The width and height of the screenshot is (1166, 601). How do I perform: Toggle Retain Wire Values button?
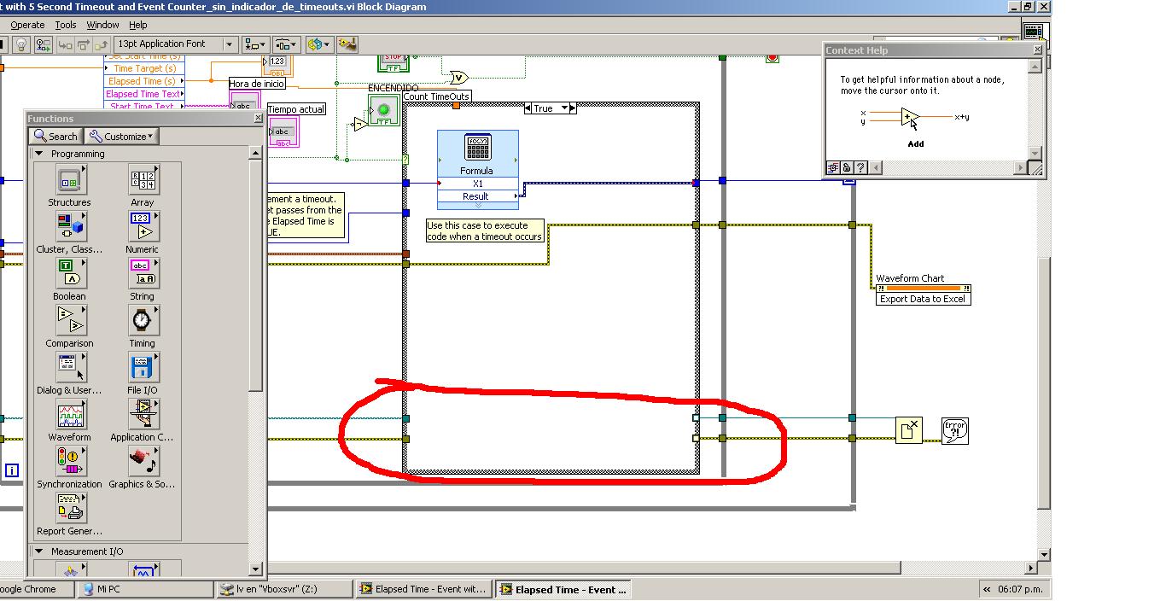[x=42, y=44]
